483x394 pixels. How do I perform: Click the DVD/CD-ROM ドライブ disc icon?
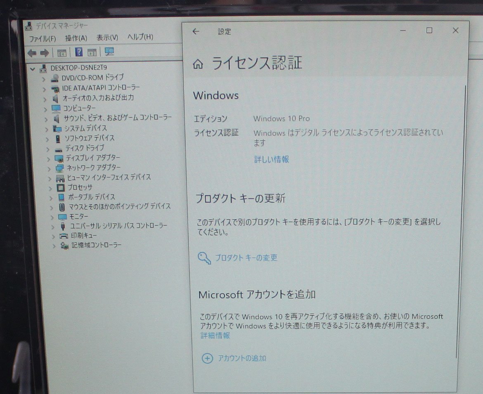click(55, 78)
